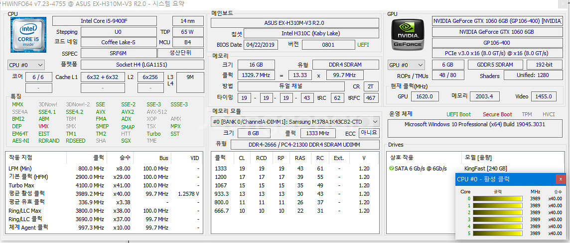Viewport: 570px width, 243px height.
Task: Click the 체계 Agent 클럭 row
Action: [x=104, y=228]
